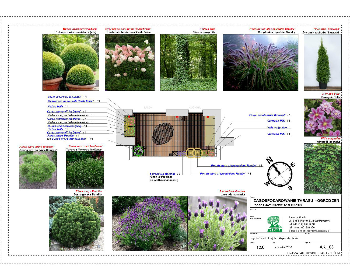This screenshot has width=350, height=280.
Task: Click the mobile number '601 931 160'
Action: coord(308,227)
